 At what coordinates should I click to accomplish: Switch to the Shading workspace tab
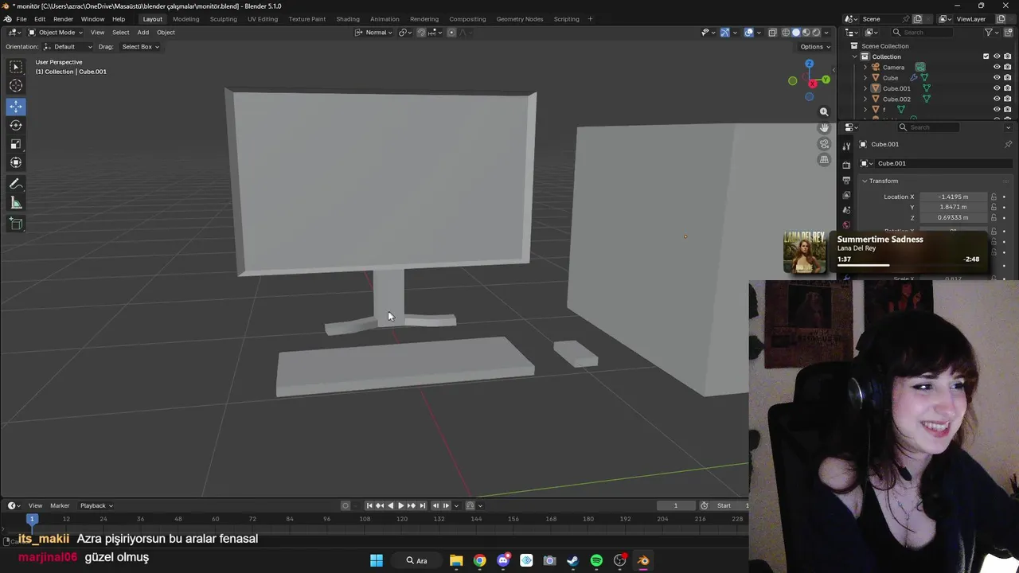(x=348, y=19)
